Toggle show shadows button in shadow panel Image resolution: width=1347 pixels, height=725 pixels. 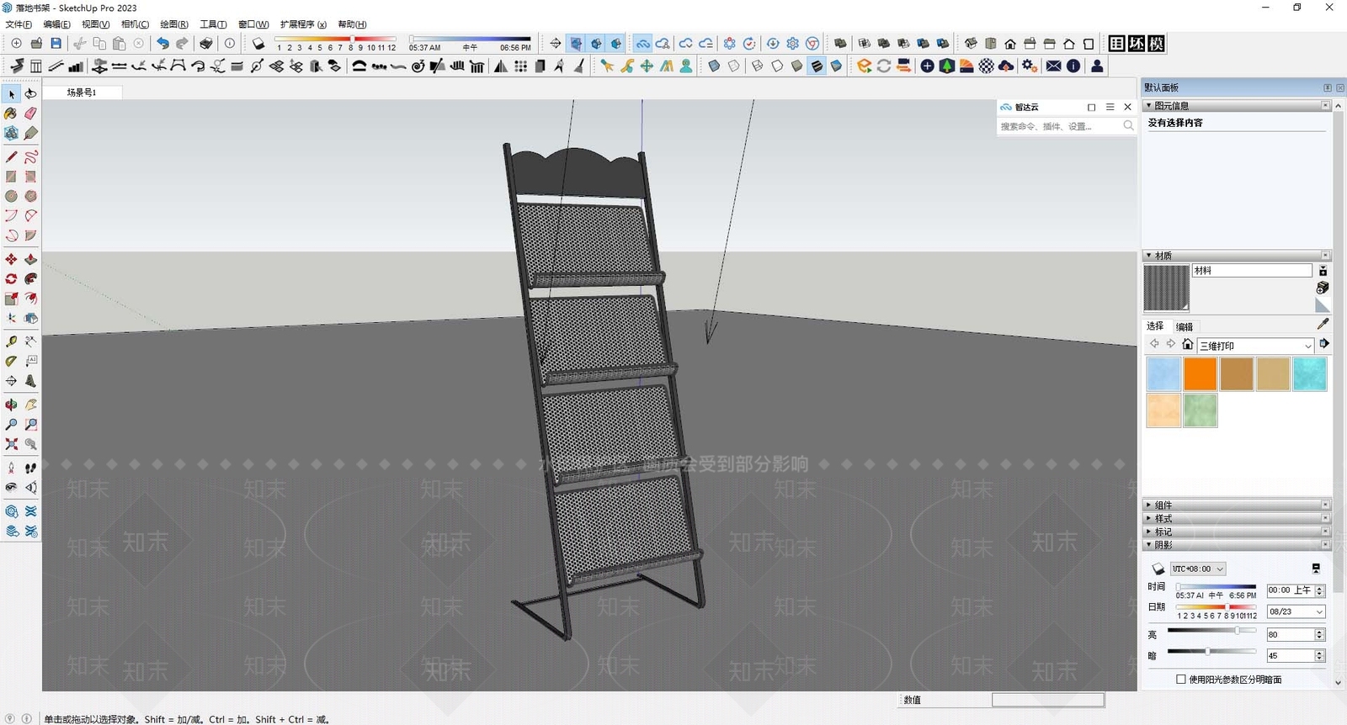coord(1158,569)
